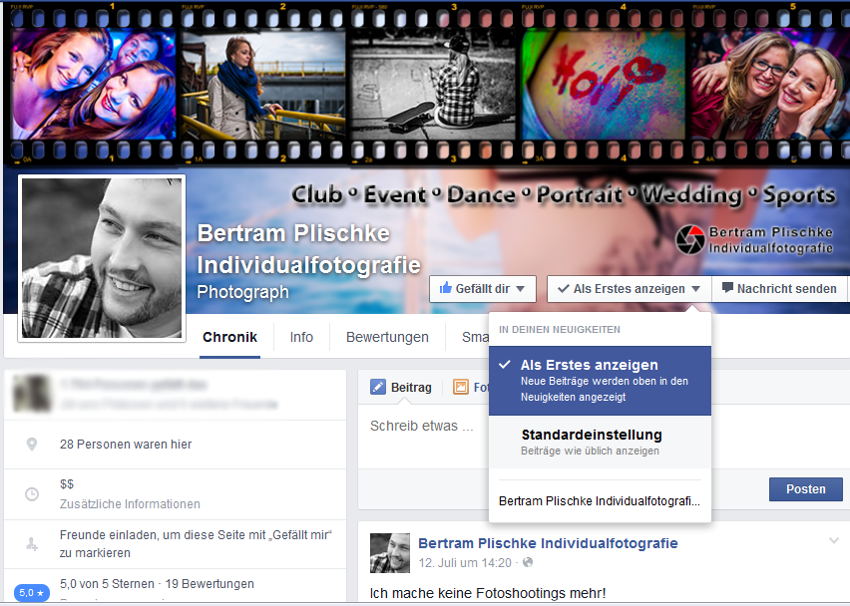
Task: Click the Posten button
Action: coord(805,489)
